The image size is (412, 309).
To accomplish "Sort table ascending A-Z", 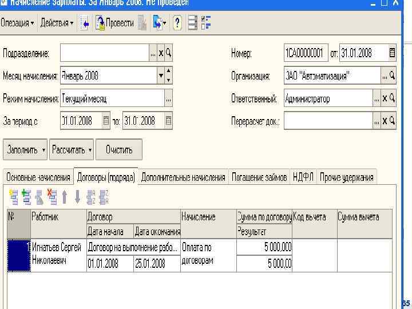I will click(x=91, y=197).
